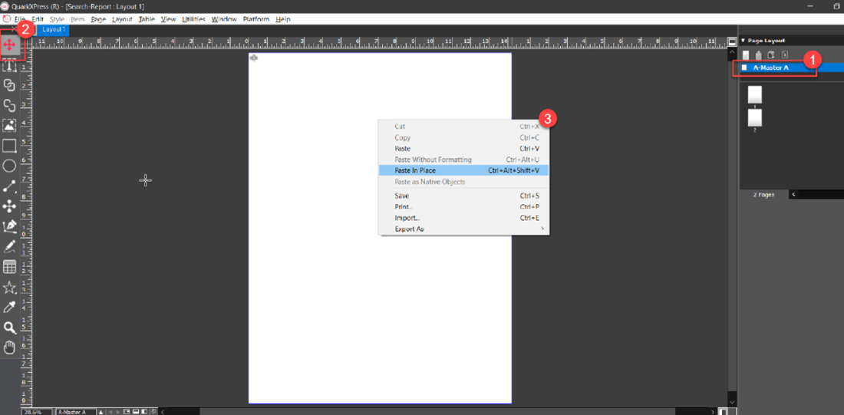The height and width of the screenshot is (415, 844).
Task: Select the Text Content tool
Action: pos(9,65)
